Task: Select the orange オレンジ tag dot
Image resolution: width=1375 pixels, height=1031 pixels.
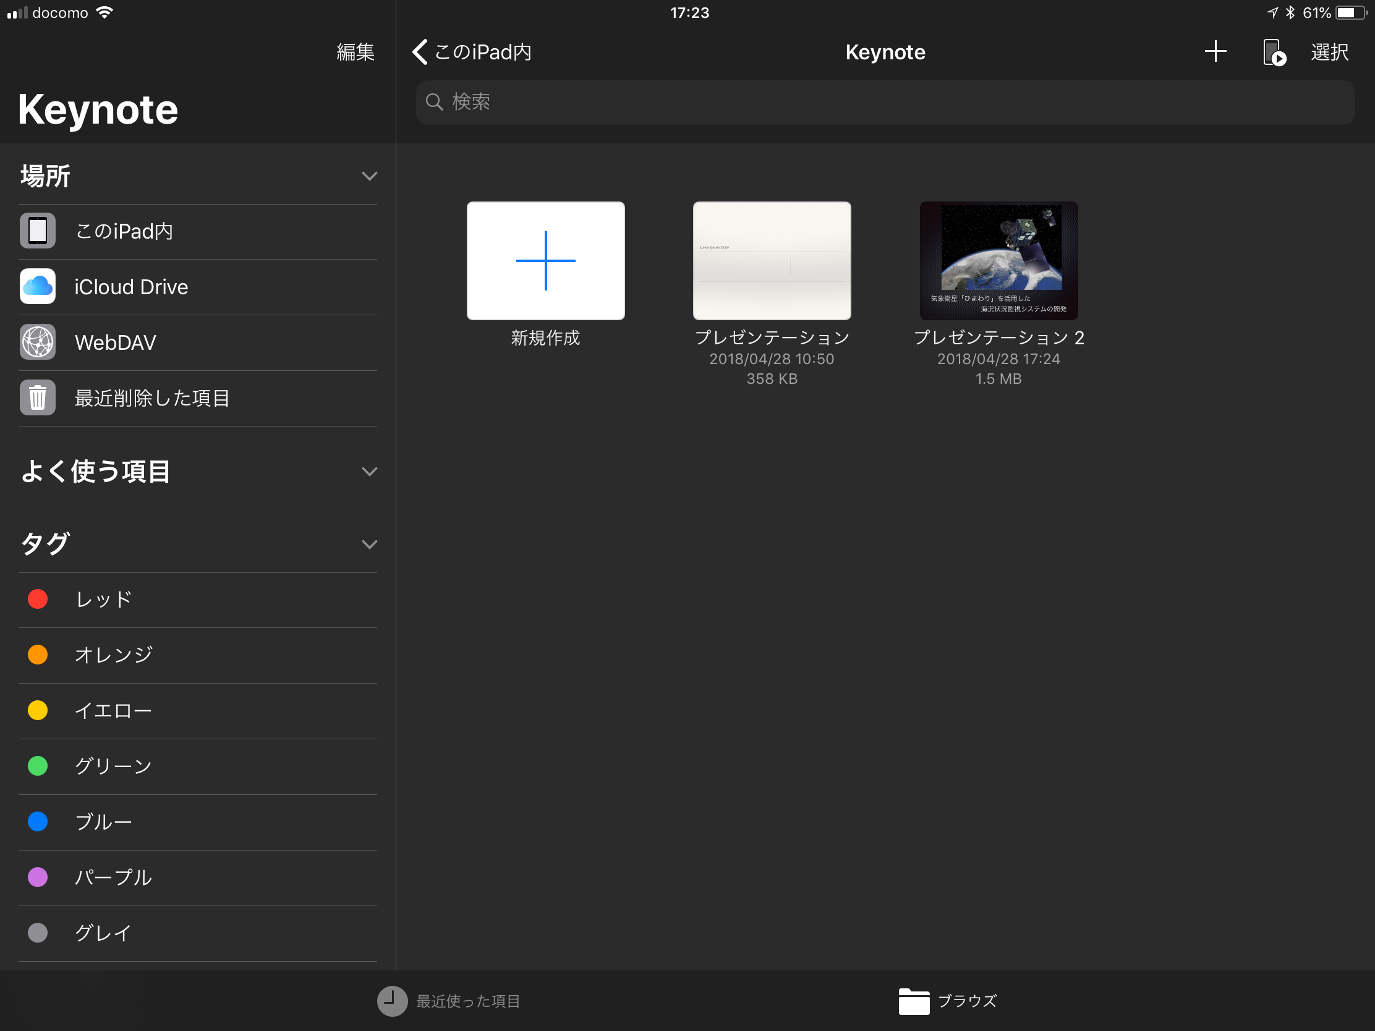Action: coord(37,655)
